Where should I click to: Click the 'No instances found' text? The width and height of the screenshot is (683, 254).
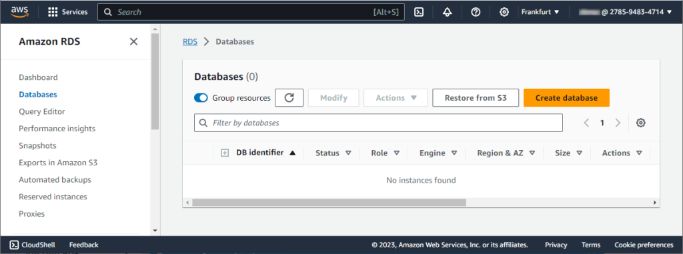[422, 180]
